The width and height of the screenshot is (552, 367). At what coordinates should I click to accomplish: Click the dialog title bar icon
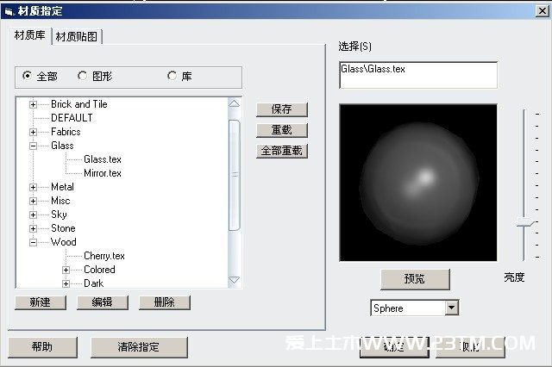(x=9, y=11)
